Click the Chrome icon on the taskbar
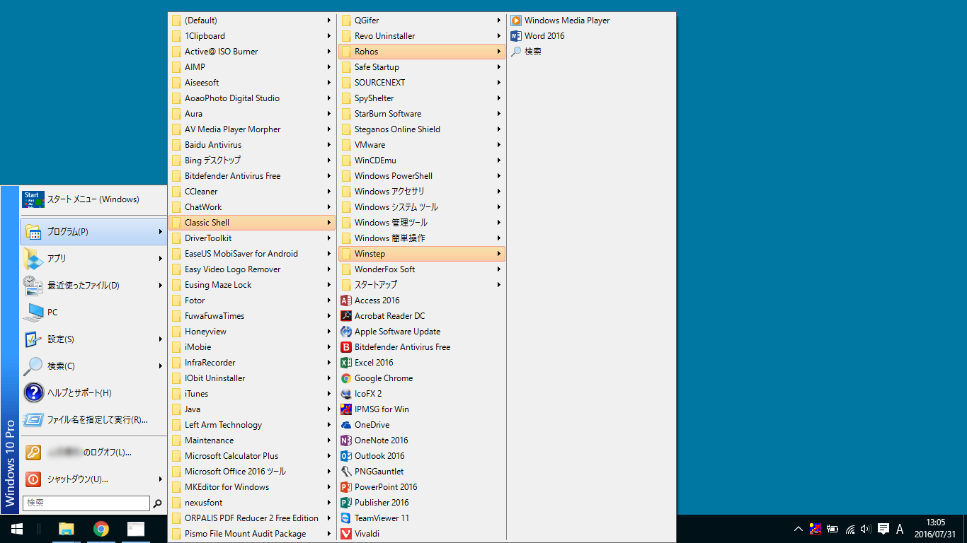The image size is (967, 543). [101, 529]
